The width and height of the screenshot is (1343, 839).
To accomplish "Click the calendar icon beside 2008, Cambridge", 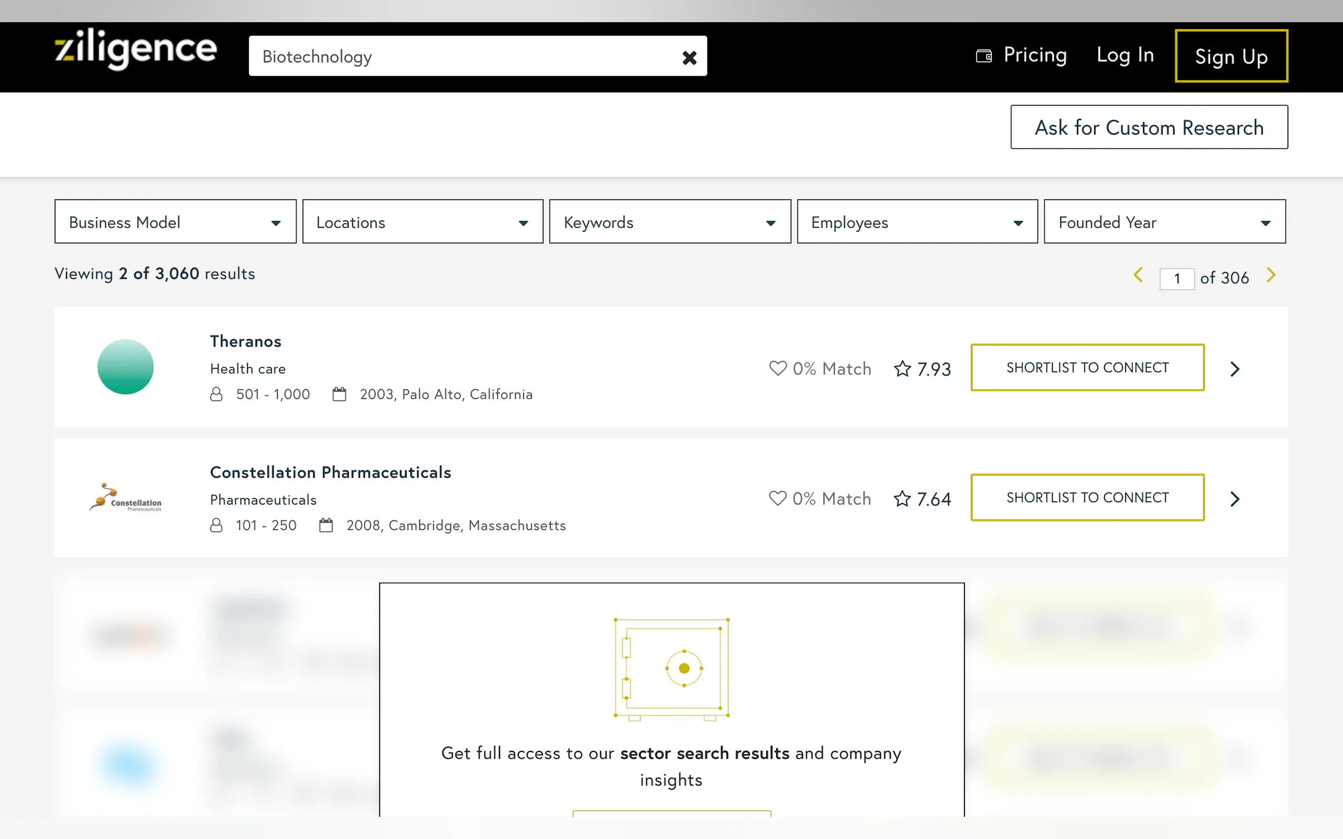I will [x=326, y=525].
